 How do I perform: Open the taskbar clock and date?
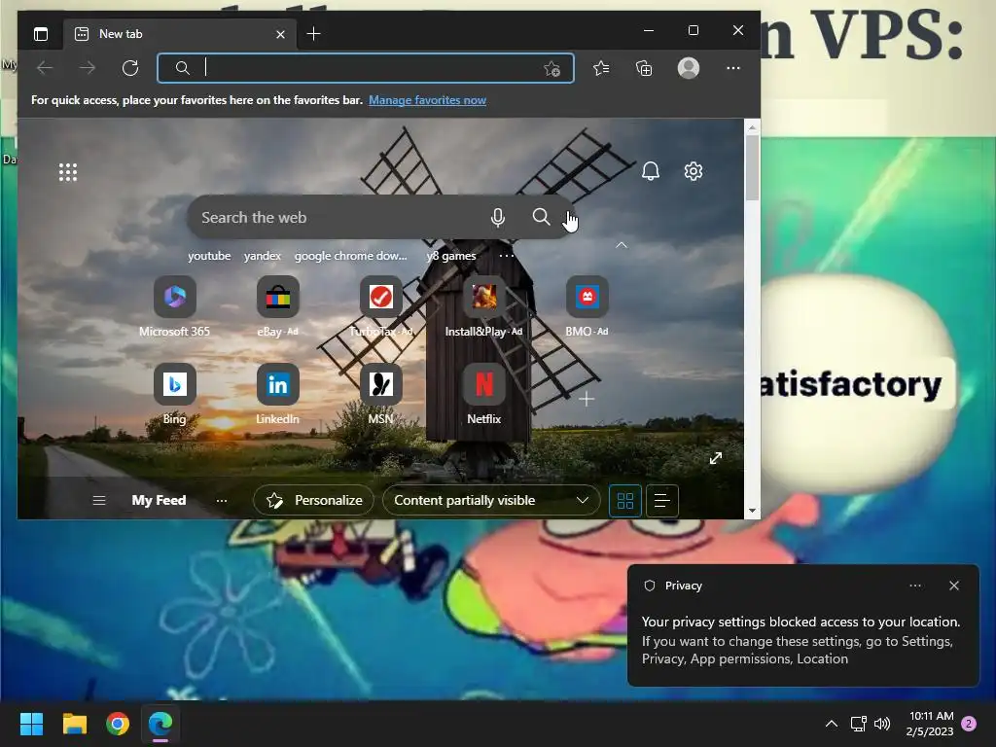(x=930, y=724)
